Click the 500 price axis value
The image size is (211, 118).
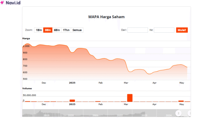click(25, 79)
